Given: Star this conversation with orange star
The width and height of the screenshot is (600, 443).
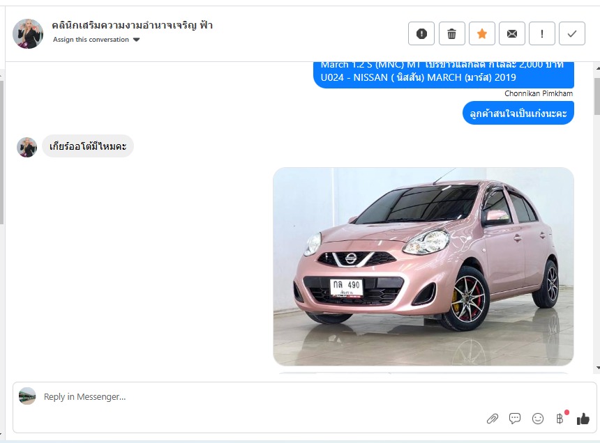Looking at the screenshot, I should pyautogui.click(x=482, y=33).
